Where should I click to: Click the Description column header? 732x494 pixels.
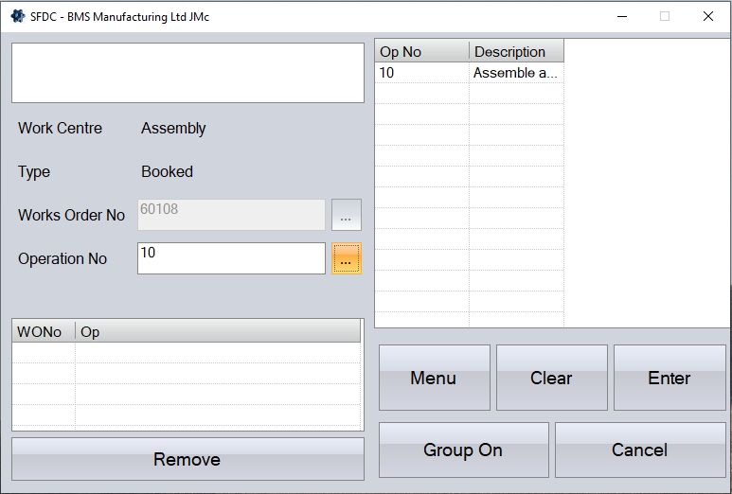[x=516, y=52]
